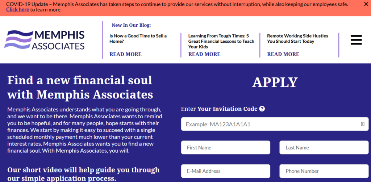This screenshot has height=182, width=371.
Task: Open 'Learning From Tough Times' blog post
Action: (221, 41)
